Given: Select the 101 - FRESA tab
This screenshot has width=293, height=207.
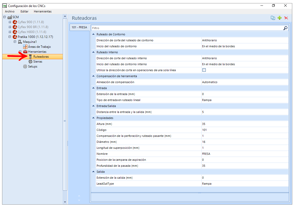Looking at the screenshot, I should tap(79, 27).
